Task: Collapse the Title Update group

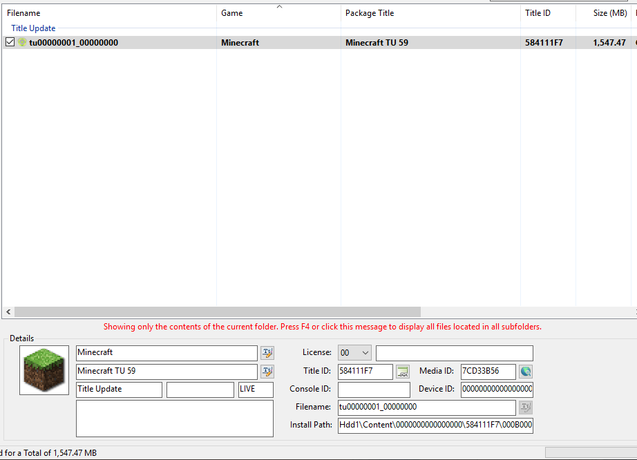Action: coord(33,28)
